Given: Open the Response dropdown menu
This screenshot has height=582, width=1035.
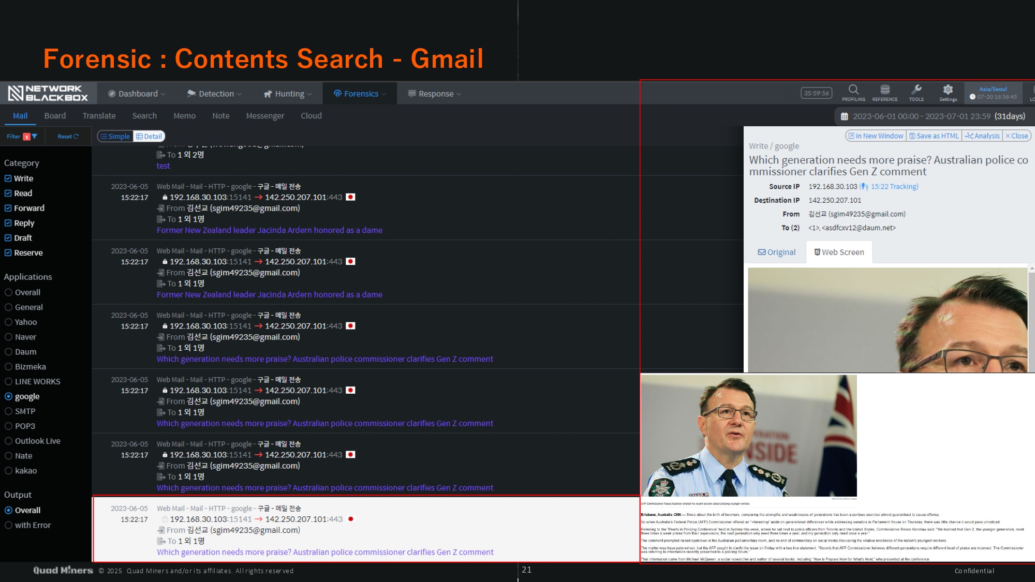Looking at the screenshot, I should [x=435, y=94].
